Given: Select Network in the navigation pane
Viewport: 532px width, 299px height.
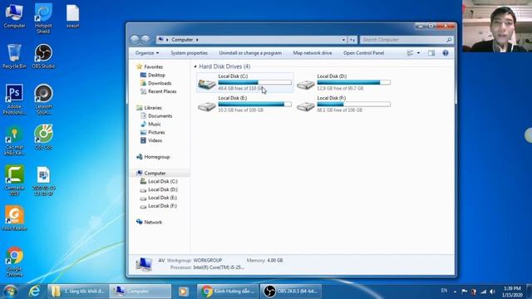Looking at the screenshot, I should click(153, 222).
